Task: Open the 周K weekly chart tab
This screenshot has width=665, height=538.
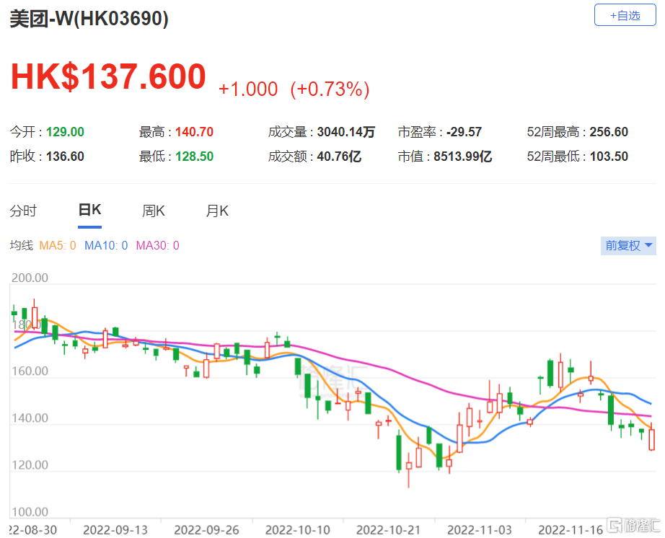Action: [x=153, y=211]
